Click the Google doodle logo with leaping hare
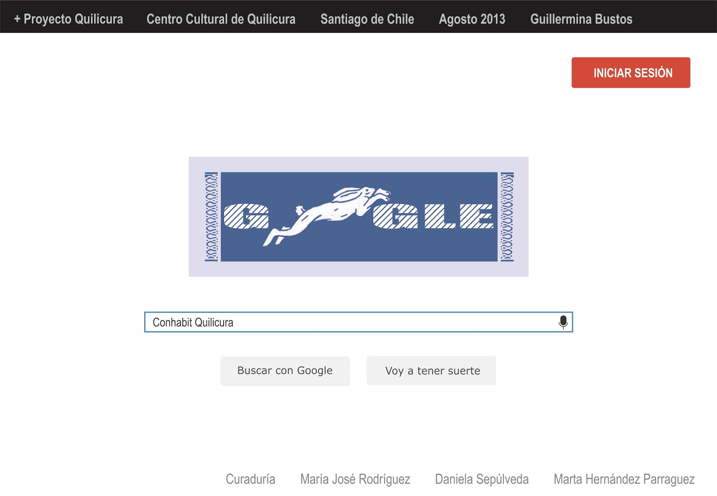Screen dimensions: 717x496 (x=358, y=217)
